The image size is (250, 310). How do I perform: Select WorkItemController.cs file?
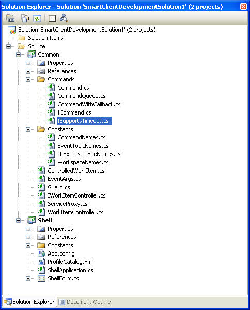pyautogui.click(x=75, y=212)
